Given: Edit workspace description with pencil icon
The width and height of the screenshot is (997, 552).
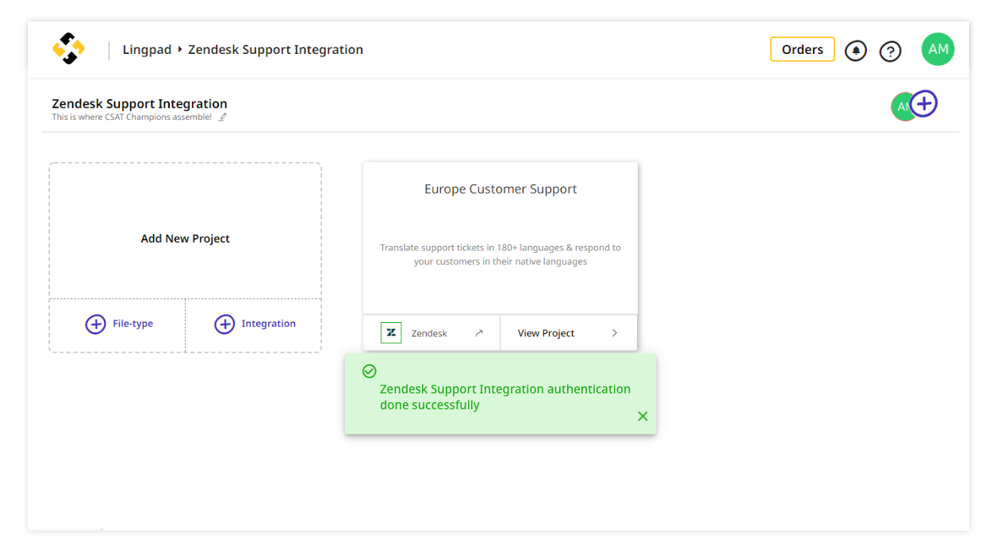Looking at the screenshot, I should (223, 117).
